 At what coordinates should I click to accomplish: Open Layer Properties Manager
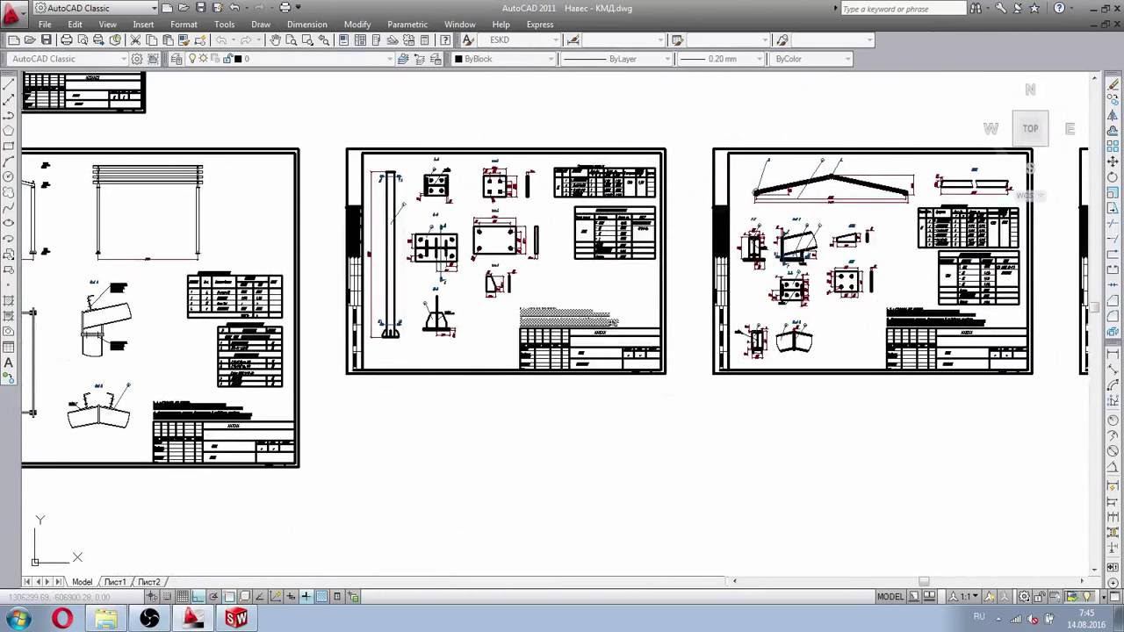tap(177, 59)
